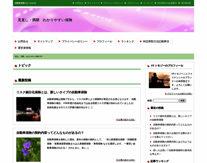Click the お問合せ link in top green bar
207x163 pixels.
(x=79, y=3)
